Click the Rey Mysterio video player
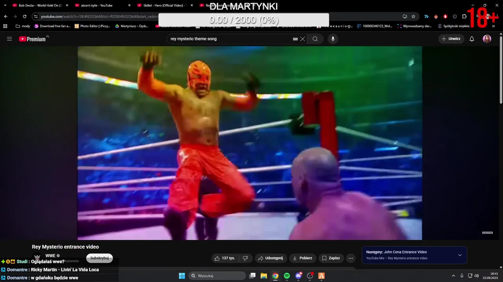503x282 pixels. [x=250, y=143]
